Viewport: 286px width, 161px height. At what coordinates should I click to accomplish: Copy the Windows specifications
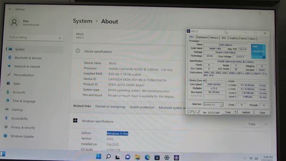pos(252,124)
